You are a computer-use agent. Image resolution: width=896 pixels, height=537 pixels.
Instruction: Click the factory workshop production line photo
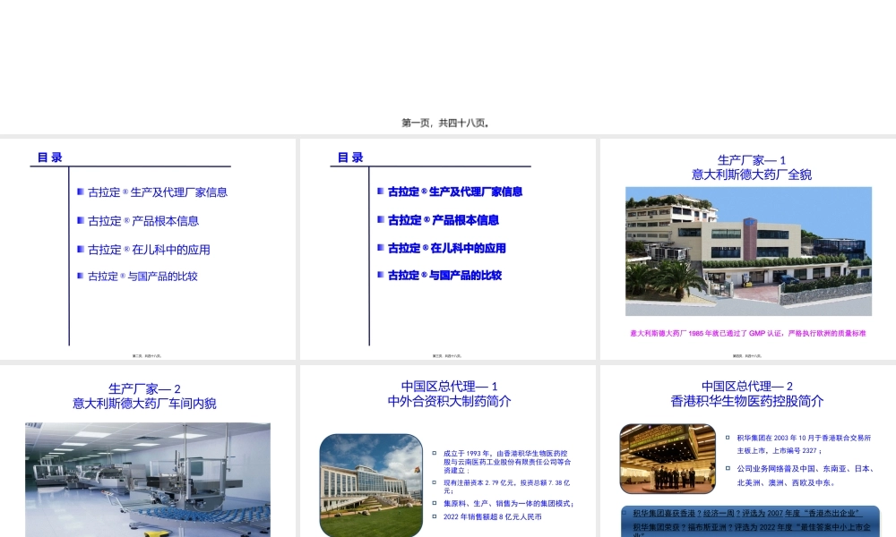tap(148, 480)
